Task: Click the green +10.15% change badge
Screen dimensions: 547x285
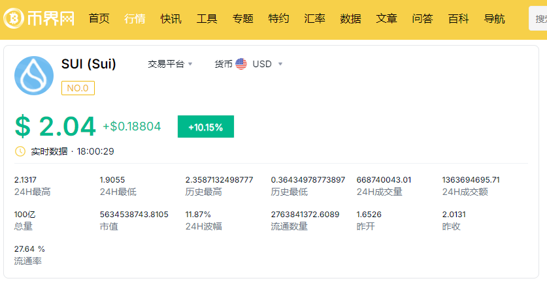Action: (205, 127)
